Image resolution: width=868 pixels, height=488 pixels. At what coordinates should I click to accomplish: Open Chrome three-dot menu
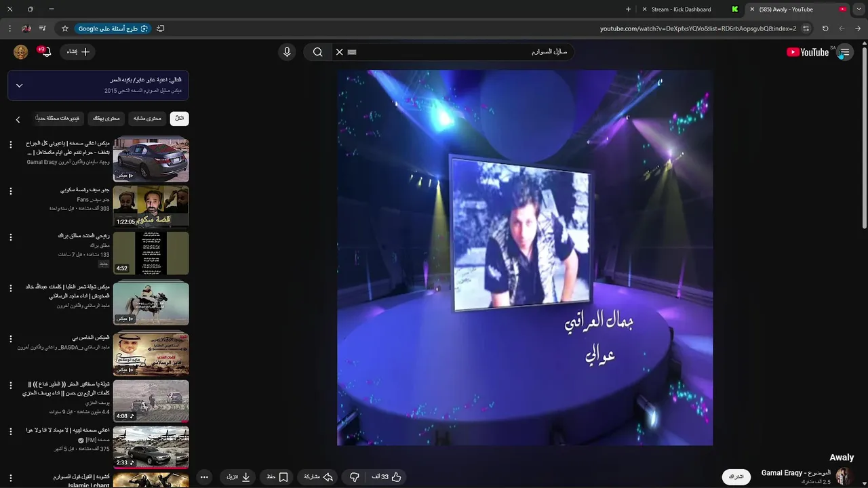pyautogui.click(x=9, y=28)
